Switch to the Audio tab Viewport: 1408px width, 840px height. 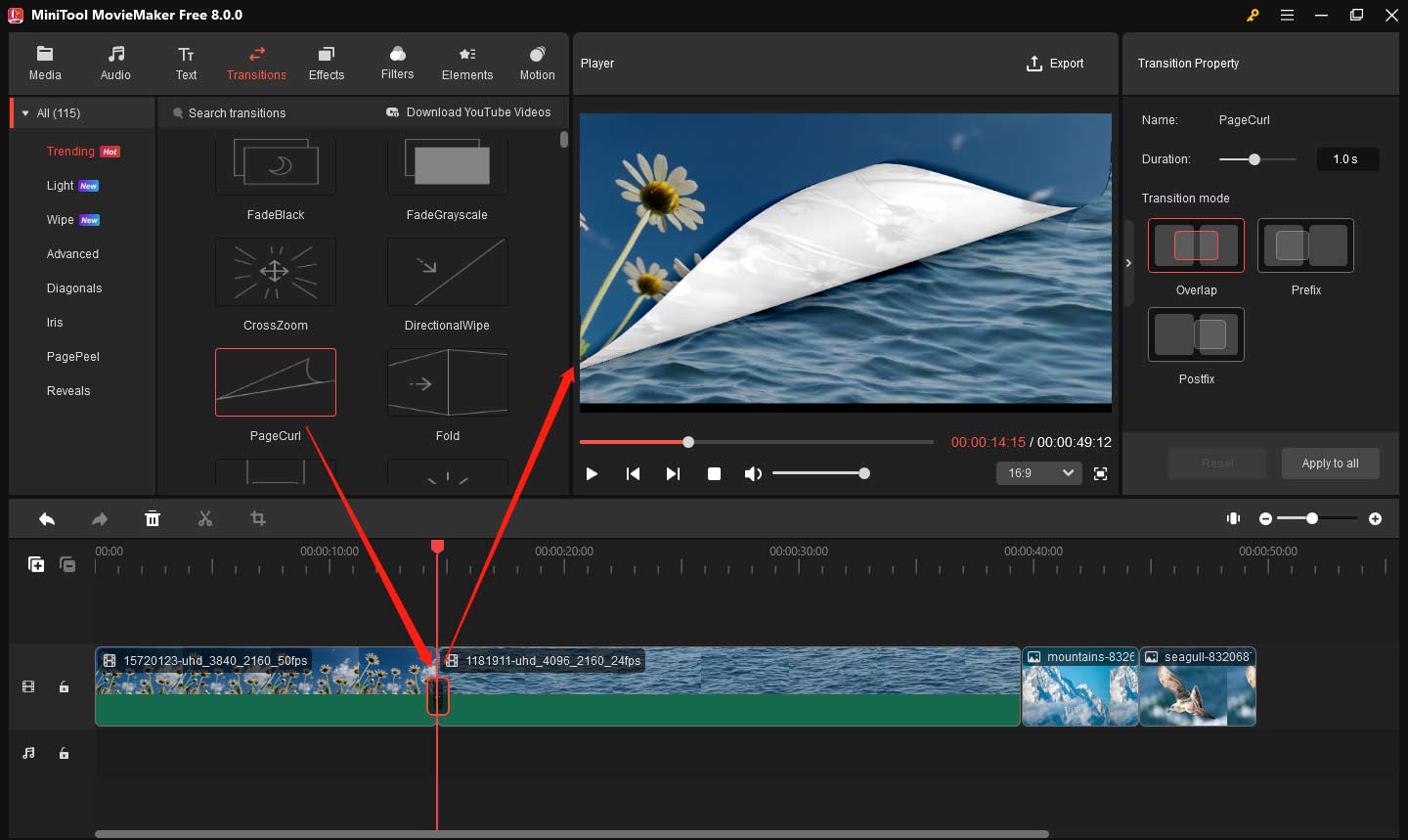(115, 64)
